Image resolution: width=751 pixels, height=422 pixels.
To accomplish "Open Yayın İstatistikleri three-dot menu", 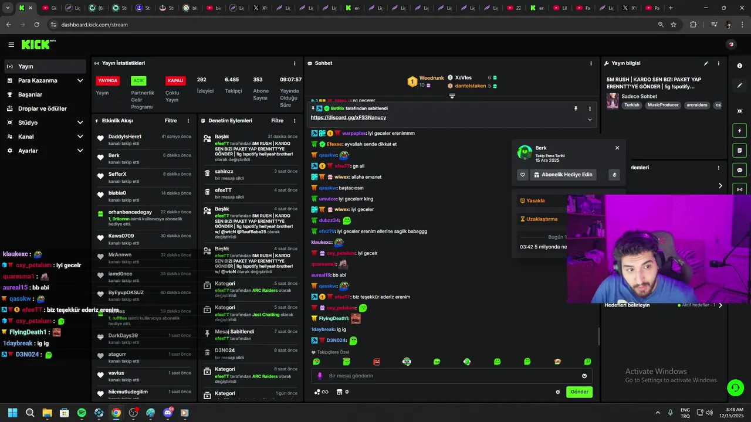I will 295,63.
